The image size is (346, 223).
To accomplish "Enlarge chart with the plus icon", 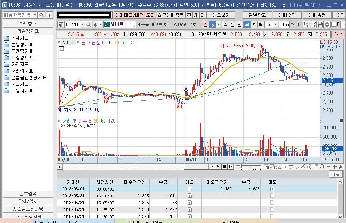I will [x=335, y=167].
